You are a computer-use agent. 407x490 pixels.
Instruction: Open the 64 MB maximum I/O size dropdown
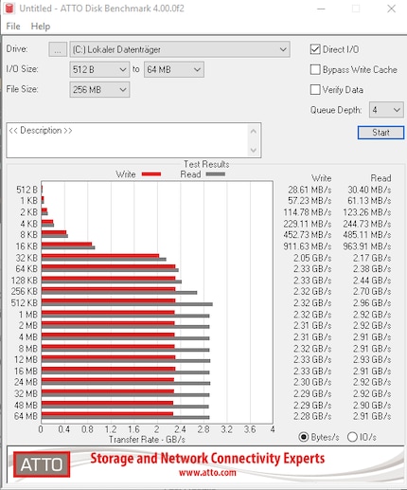pyautogui.click(x=174, y=69)
